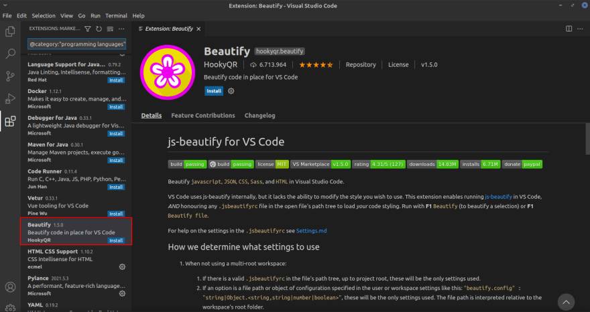Screen dimensions: 590x312
Task: Select the YAML extension entry
Action: coord(76,305)
